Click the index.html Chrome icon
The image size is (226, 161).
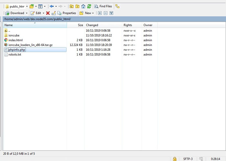click(x=6, y=40)
